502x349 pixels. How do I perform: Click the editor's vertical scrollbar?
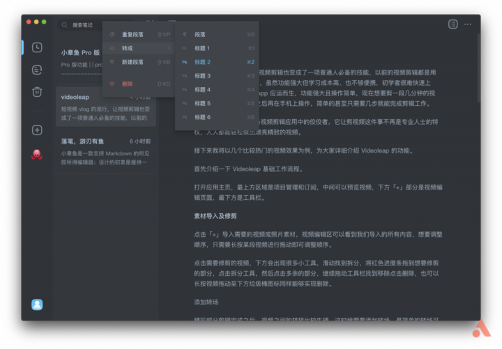coord(478,68)
